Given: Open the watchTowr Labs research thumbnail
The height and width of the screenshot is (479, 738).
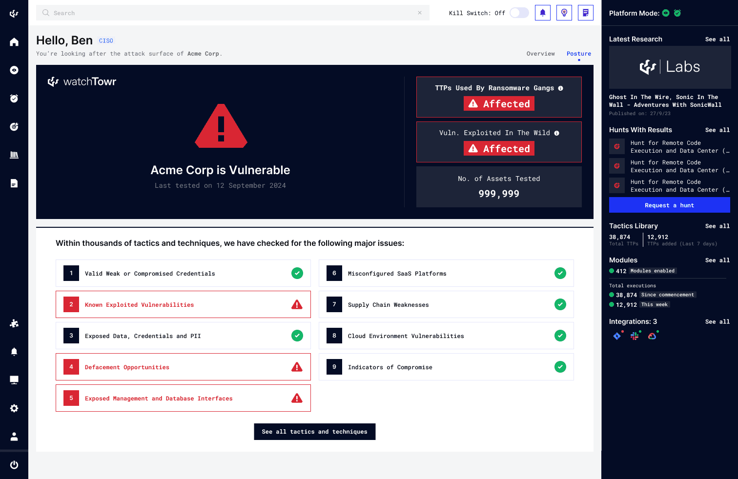Looking at the screenshot, I should (x=670, y=67).
